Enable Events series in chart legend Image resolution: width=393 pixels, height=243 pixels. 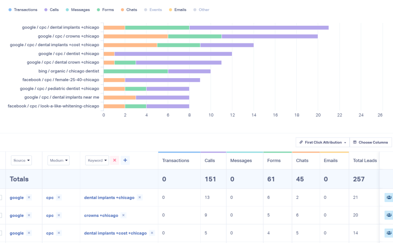click(x=153, y=10)
